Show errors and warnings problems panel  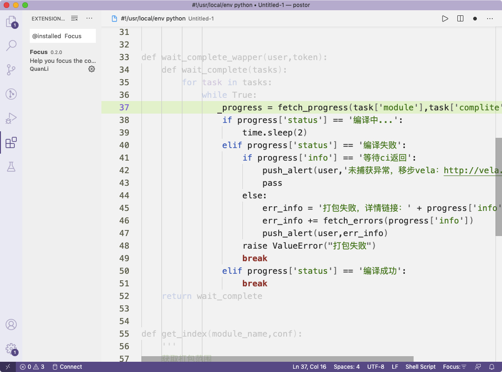(32, 367)
